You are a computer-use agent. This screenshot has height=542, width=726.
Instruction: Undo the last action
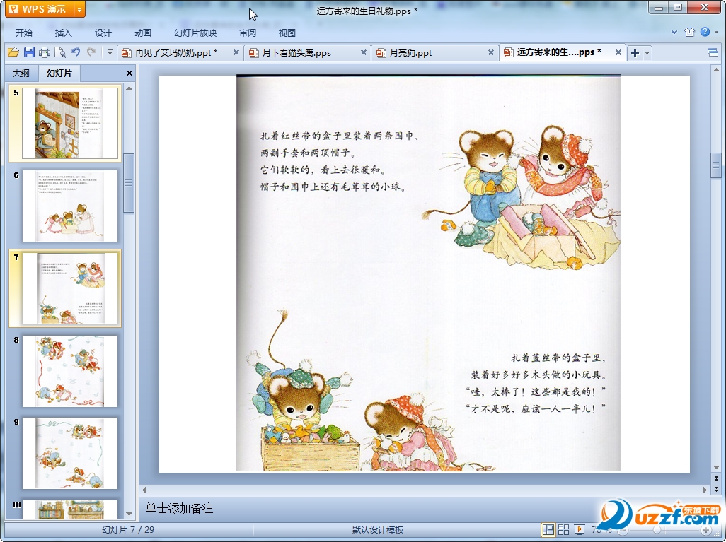76,52
